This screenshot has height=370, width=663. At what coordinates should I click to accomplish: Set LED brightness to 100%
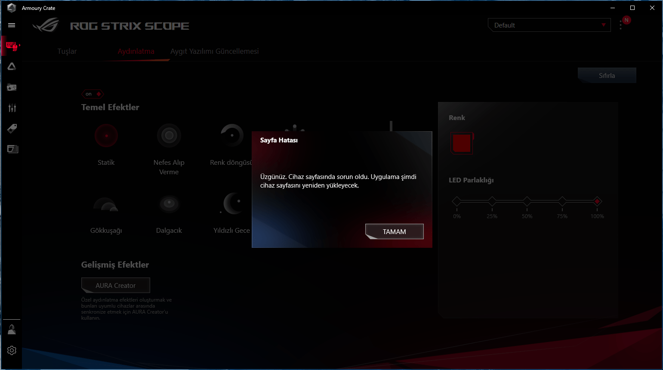click(597, 201)
